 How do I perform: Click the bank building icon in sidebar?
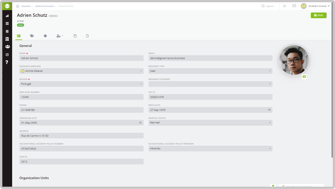7,39
